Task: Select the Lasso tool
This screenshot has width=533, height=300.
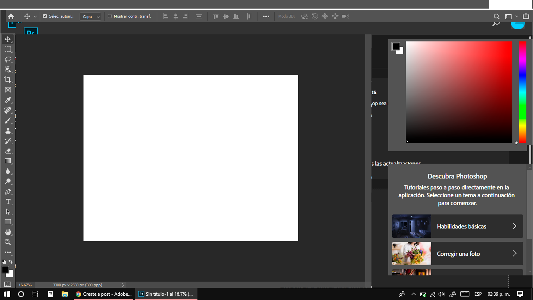Action: 8,59
